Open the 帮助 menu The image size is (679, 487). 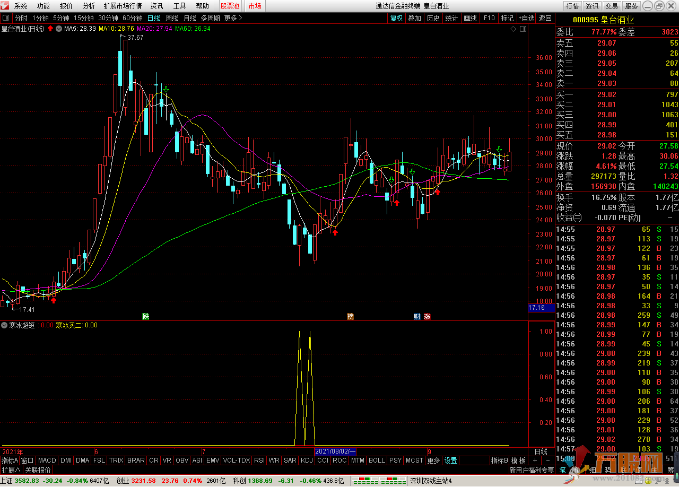point(202,6)
